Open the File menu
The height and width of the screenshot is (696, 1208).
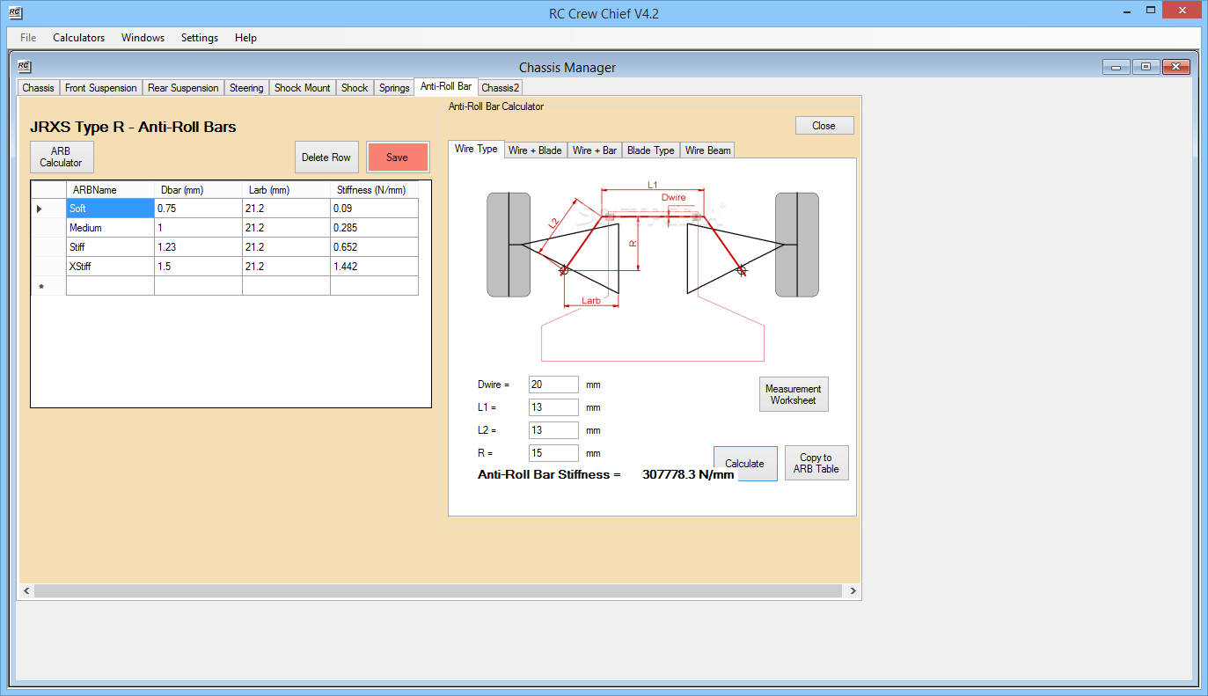pyautogui.click(x=28, y=38)
